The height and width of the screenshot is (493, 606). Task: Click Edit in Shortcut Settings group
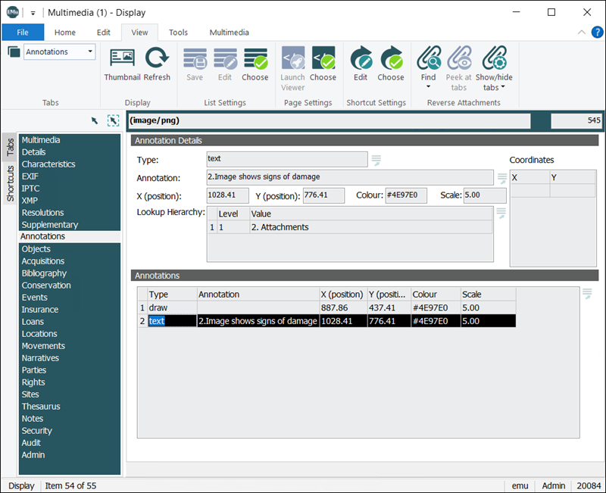(x=361, y=64)
